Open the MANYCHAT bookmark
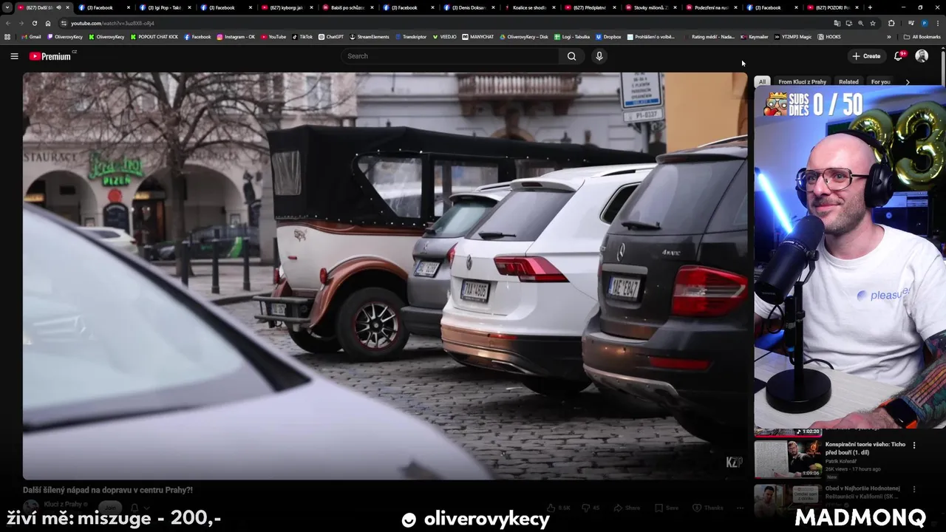The image size is (946, 532). [478, 36]
